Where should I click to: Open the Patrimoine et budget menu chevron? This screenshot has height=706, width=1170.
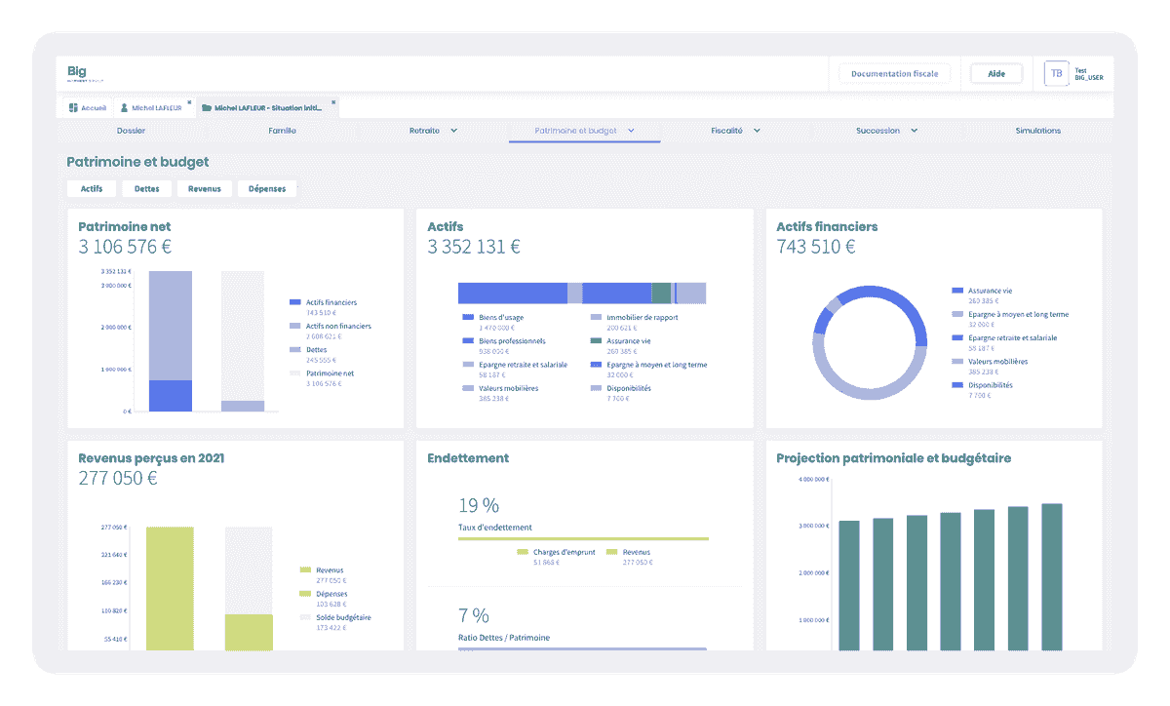tap(631, 131)
